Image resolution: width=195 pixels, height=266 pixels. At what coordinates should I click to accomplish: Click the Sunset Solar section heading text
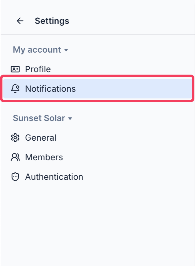tap(39, 118)
